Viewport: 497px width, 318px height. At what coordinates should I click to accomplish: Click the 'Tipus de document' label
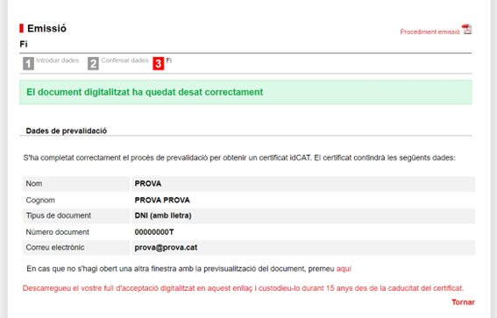point(59,216)
